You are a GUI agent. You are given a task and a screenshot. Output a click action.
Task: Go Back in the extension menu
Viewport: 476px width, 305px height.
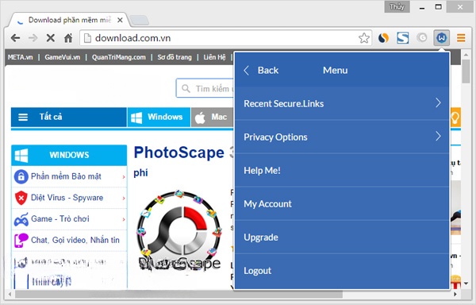[x=261, y=71]
